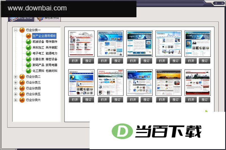Click 预订 under first top-row template

88,61
